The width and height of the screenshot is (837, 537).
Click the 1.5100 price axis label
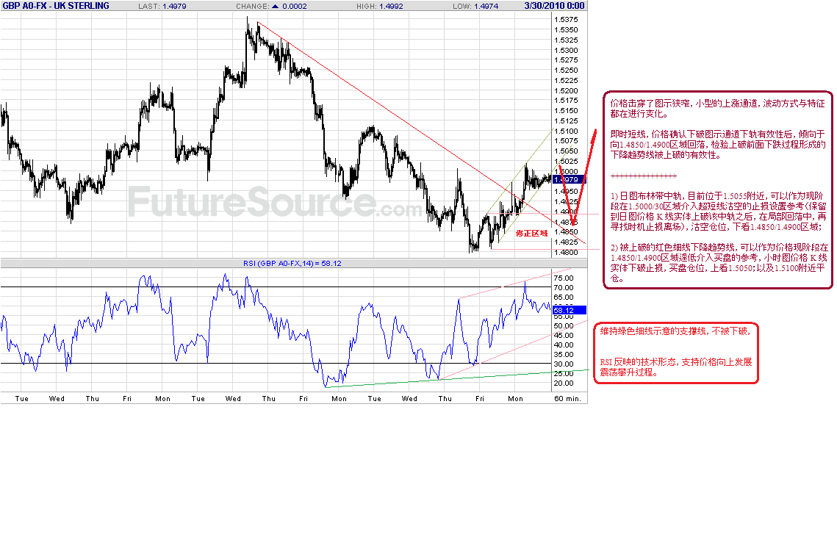[566, 131]
